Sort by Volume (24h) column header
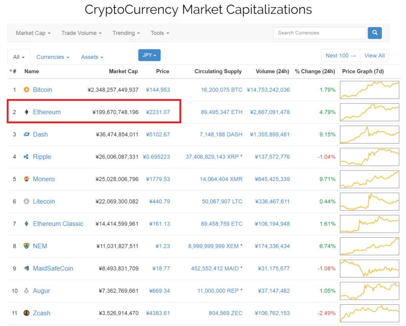The height and width of the screenshot is (326, 406). 272,71
